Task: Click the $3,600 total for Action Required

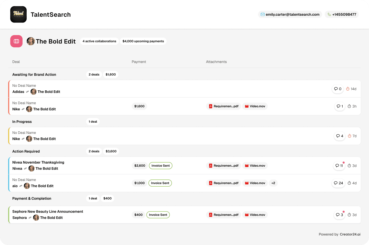Action: pyautogui.click(x=111, y=151)
